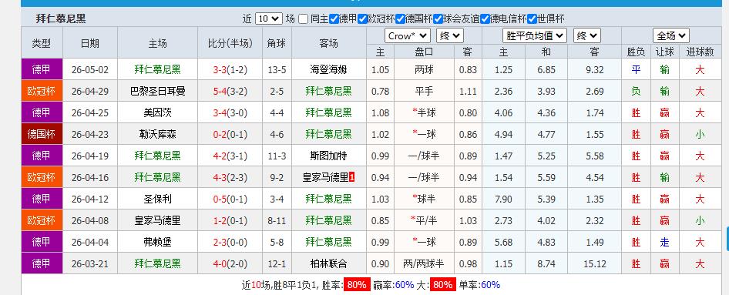Click the 单率:60% statistic
Screen dimensions: 729x295
481,285
